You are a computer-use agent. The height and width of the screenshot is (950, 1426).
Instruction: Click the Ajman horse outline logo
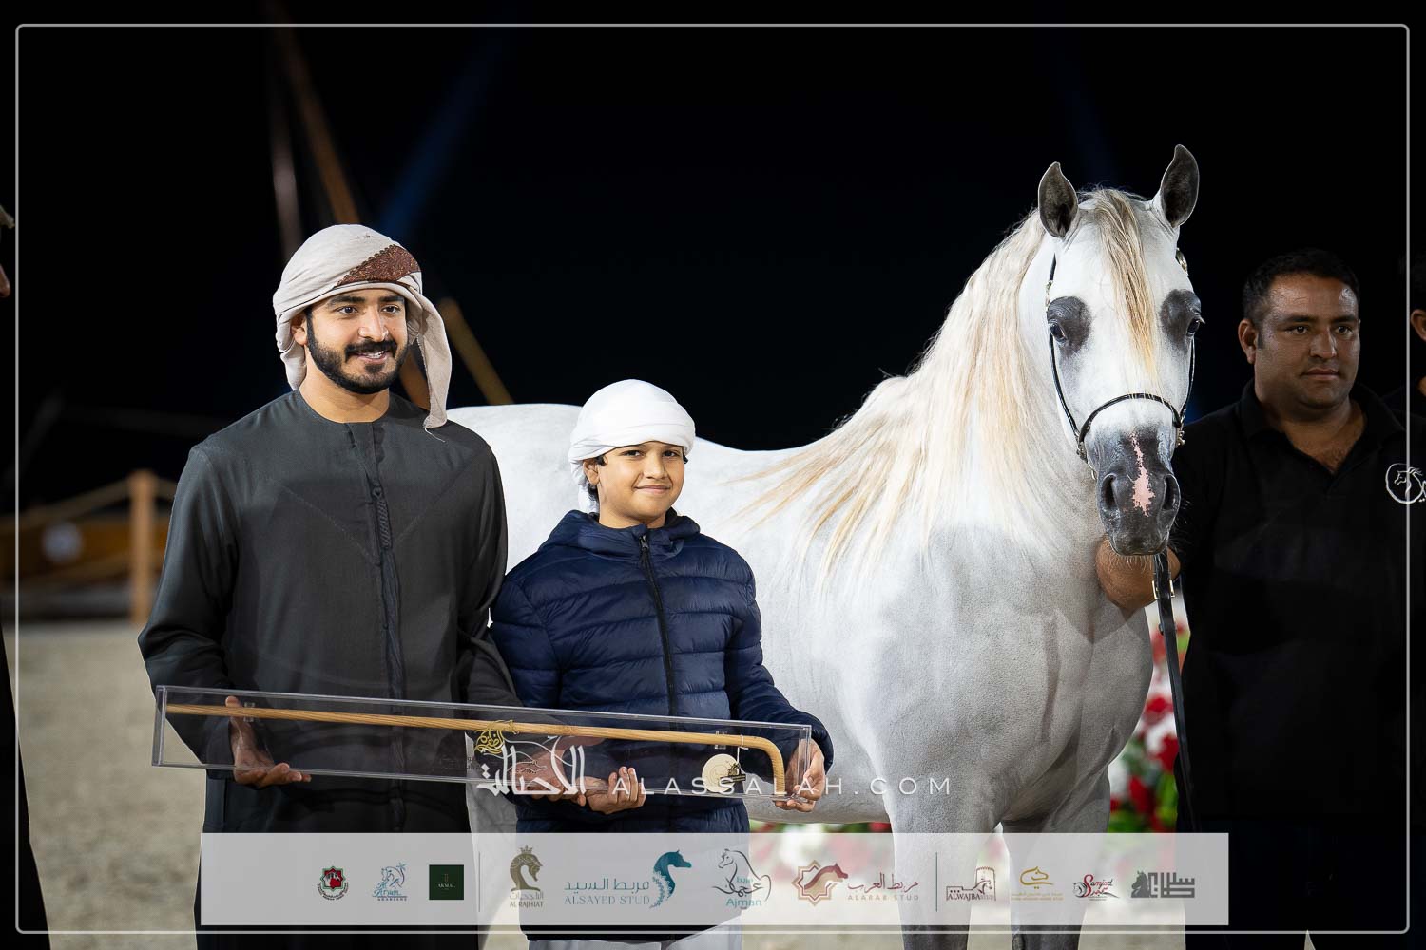(x=741, y=879)
